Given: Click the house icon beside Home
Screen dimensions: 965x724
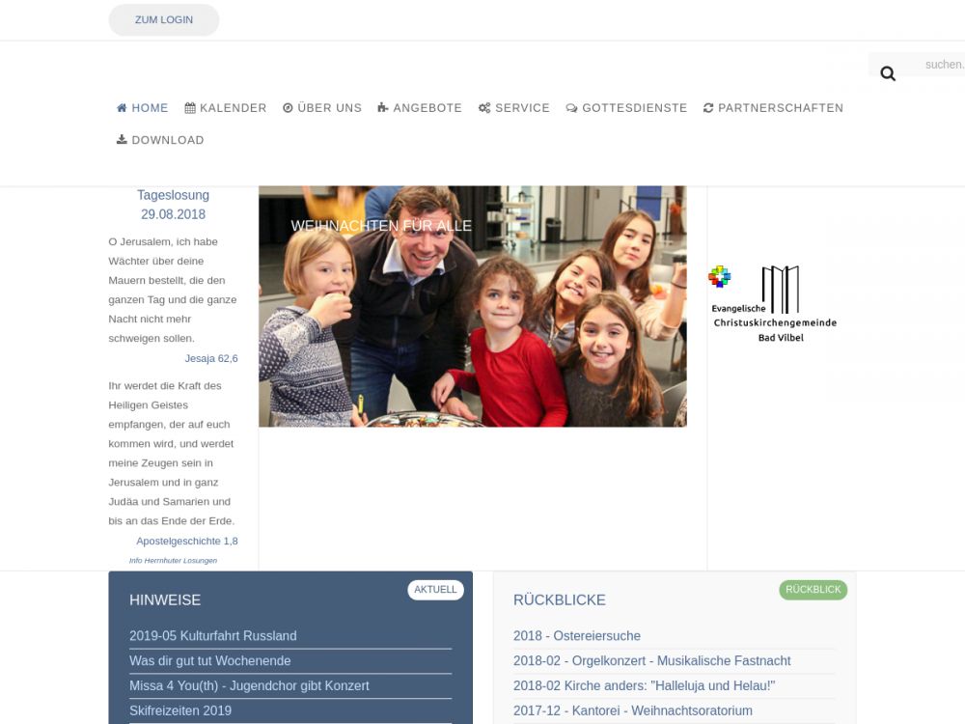Looking at the screenshot, I should coord(122,108).
